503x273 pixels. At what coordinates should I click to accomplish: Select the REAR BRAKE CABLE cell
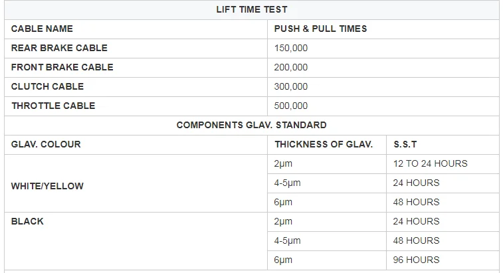point(59,48)
